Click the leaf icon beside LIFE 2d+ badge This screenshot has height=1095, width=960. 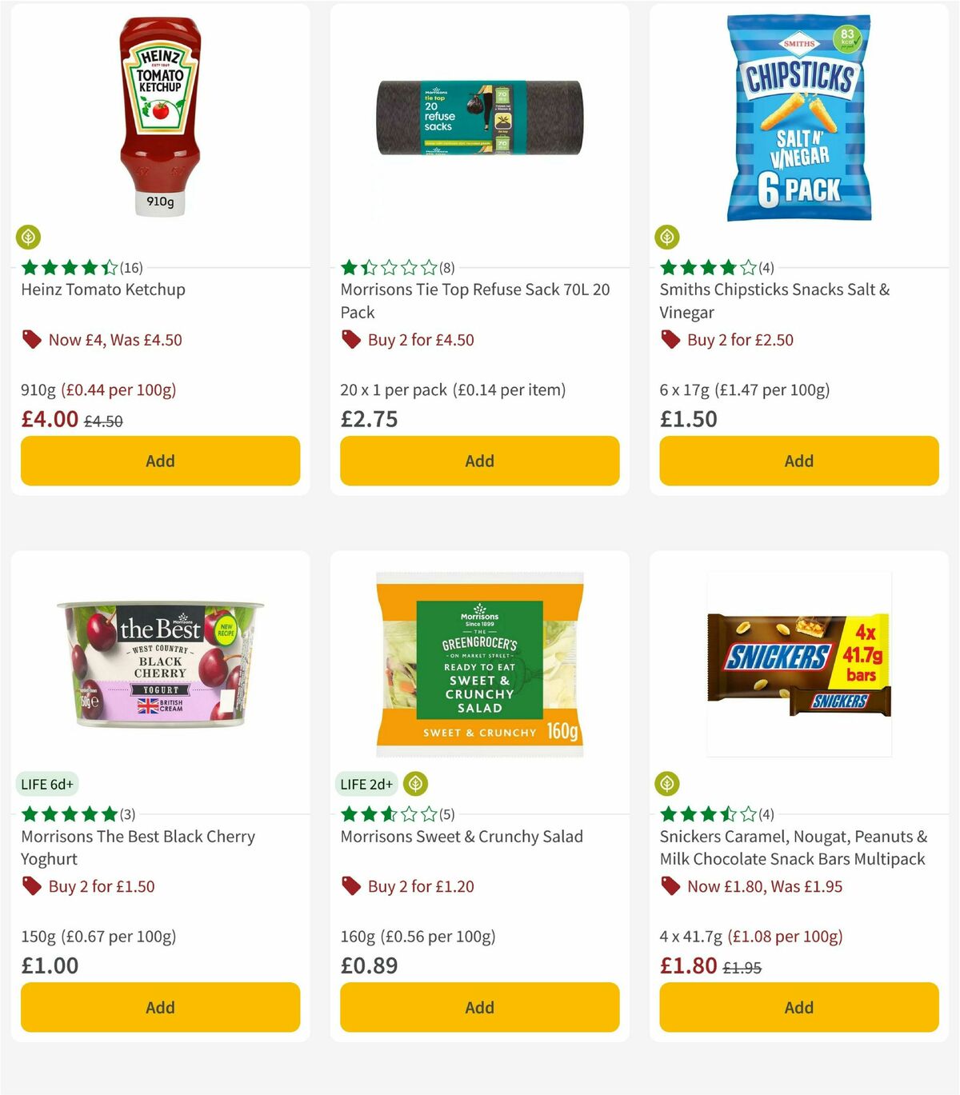click(x=417, y=784)
